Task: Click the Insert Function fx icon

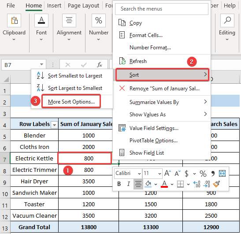Action: [100, 65]
